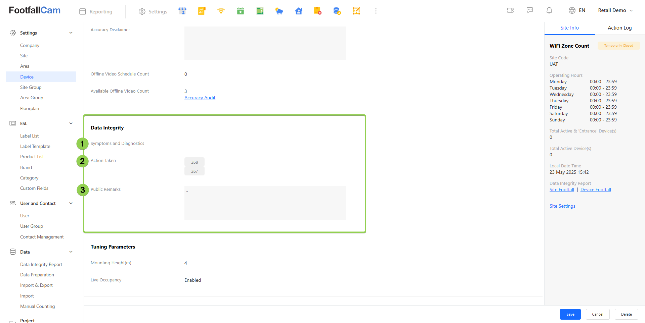Click the Delete button

626,314
